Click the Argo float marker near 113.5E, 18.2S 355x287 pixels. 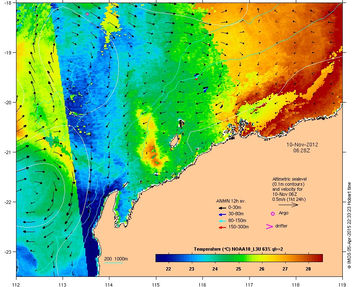coord(87,14)
